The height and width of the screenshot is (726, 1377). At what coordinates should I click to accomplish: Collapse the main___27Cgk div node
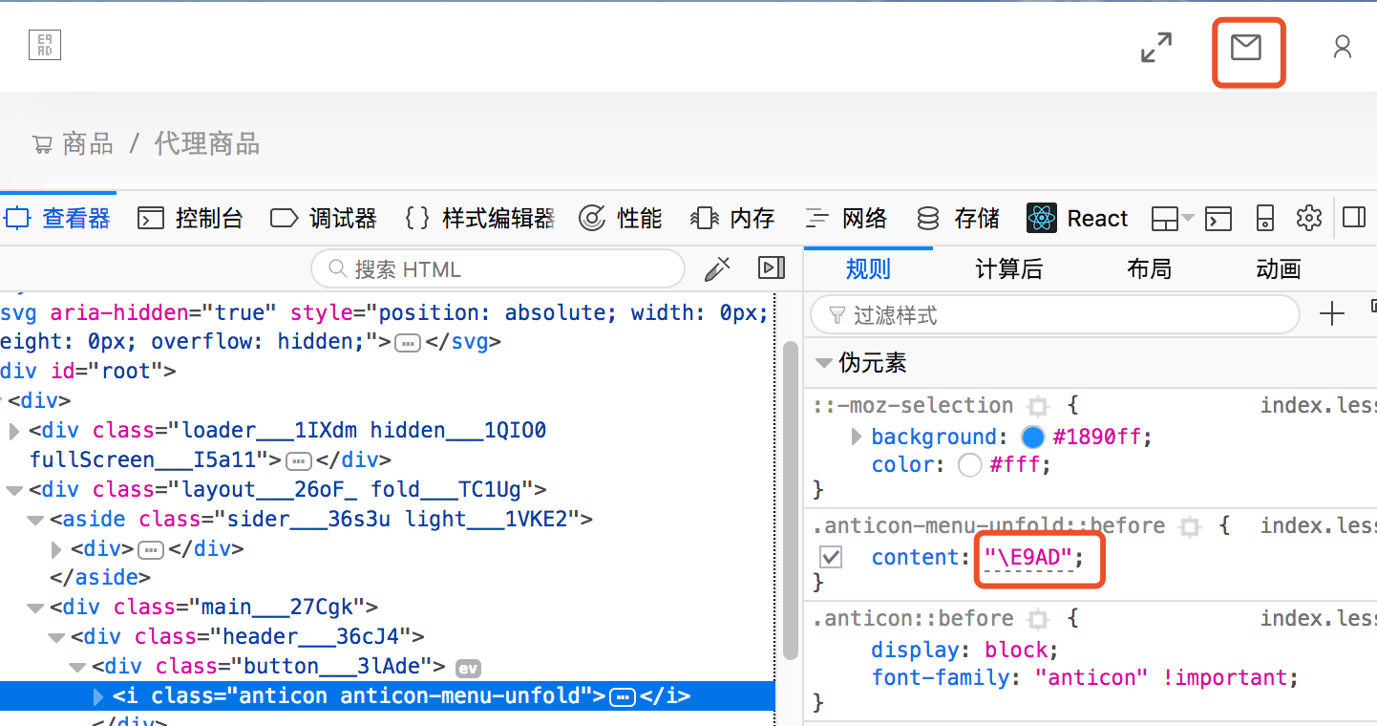point(35,608)
